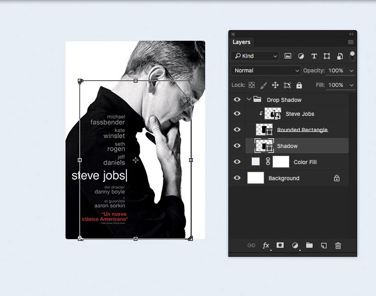The image size is (376, 296).
Task: Select the Color Fill layer name
Action: point(305,162)
